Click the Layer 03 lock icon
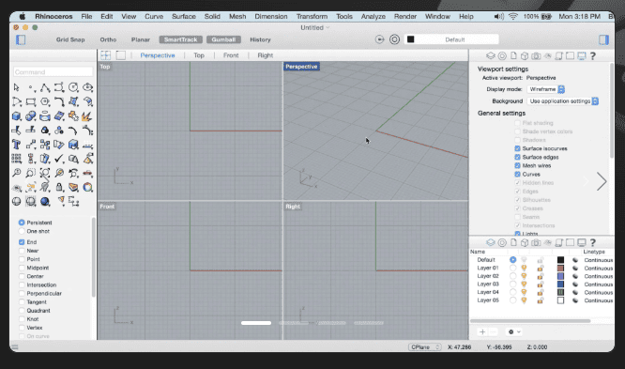625x369 pixels. 541,284
